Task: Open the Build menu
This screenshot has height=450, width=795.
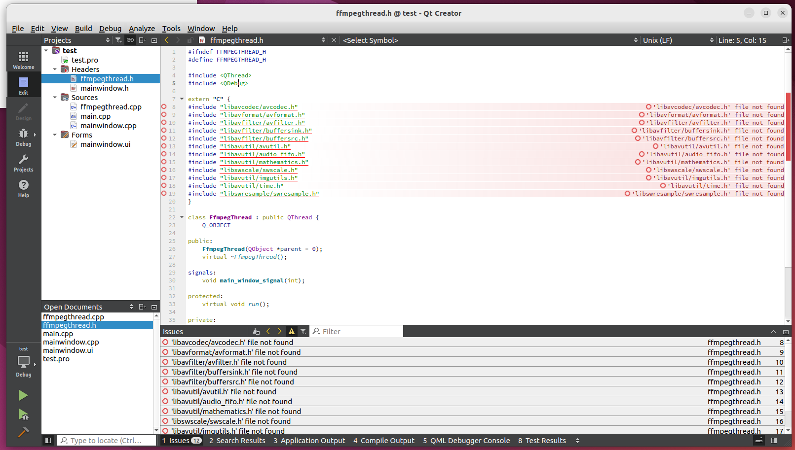Action: click(x=83, y=28)
